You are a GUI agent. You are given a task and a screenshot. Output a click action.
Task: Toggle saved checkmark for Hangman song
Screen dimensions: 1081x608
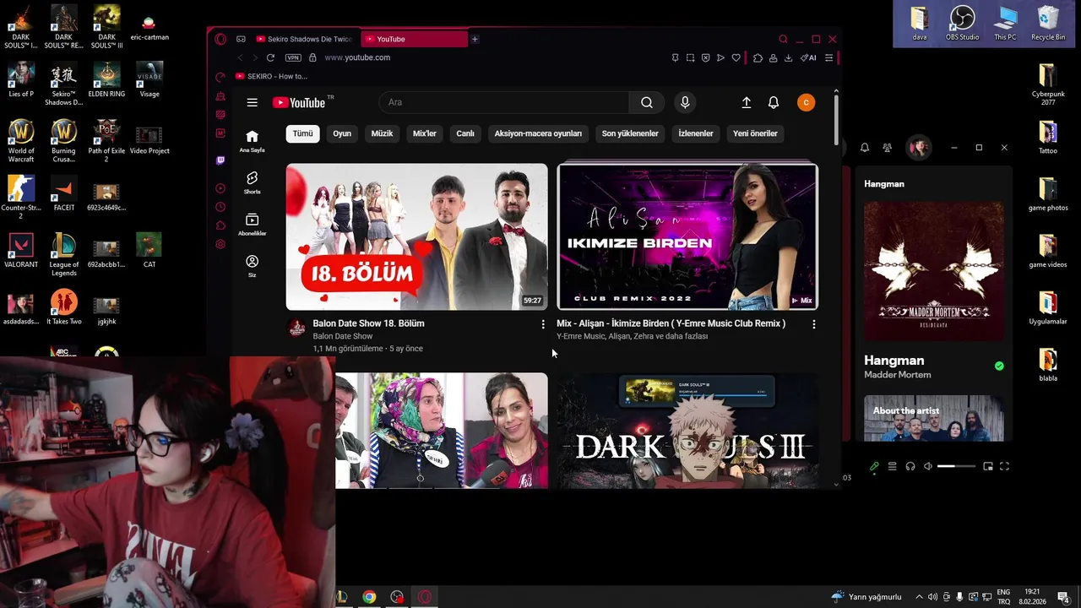coord(999,366)
